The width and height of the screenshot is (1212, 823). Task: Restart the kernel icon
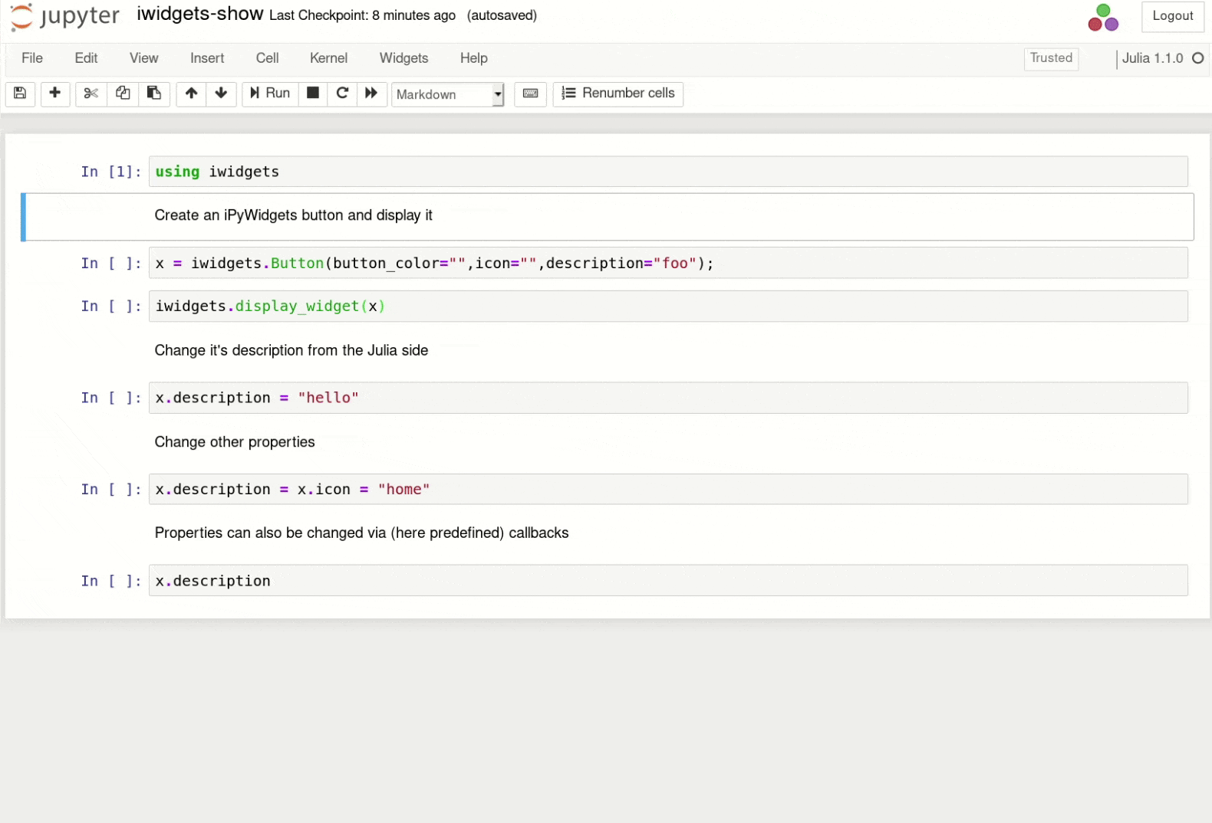pyautogui.click(x=342, y=93)
